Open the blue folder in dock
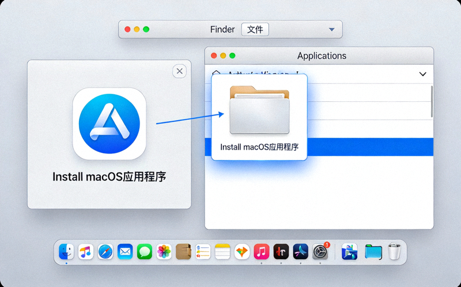The image size is (461, 287). (373, 252)
